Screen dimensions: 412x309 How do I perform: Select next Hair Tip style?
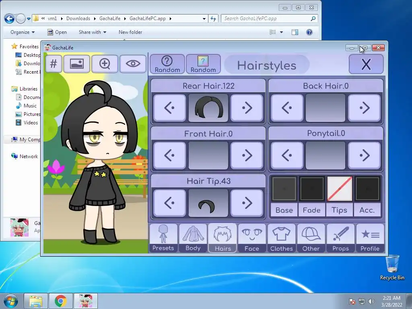point(247,203)
